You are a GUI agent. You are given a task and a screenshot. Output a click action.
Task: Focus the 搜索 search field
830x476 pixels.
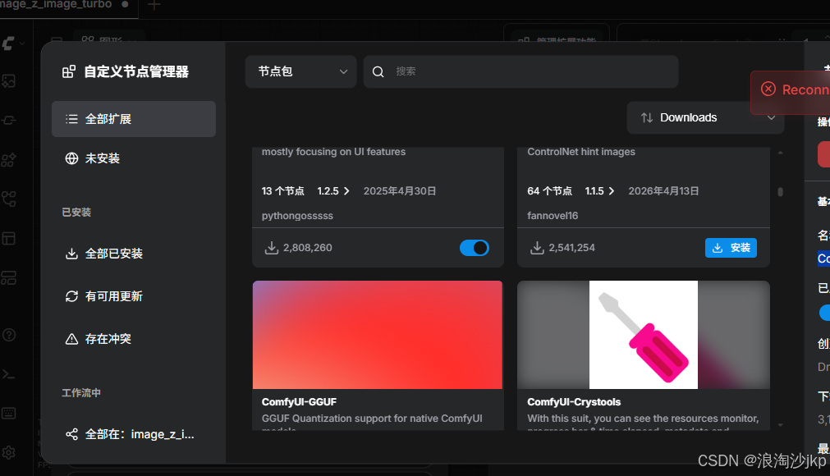point(520,71)
